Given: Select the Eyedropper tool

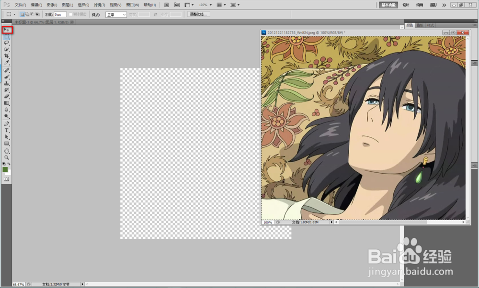Looking at the screenshot, I should [x=7, y=63].
